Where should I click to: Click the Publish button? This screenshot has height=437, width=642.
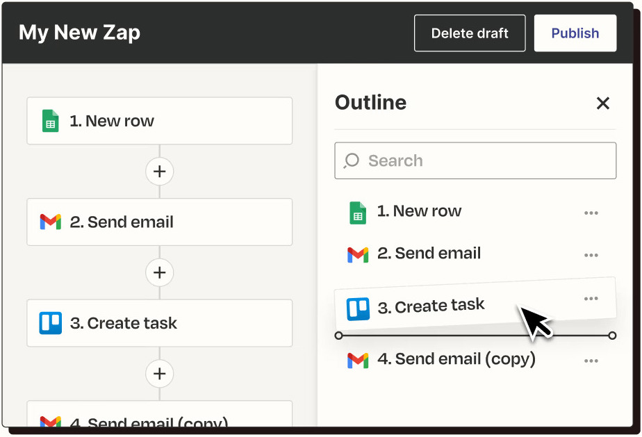[x=575, y=33]
